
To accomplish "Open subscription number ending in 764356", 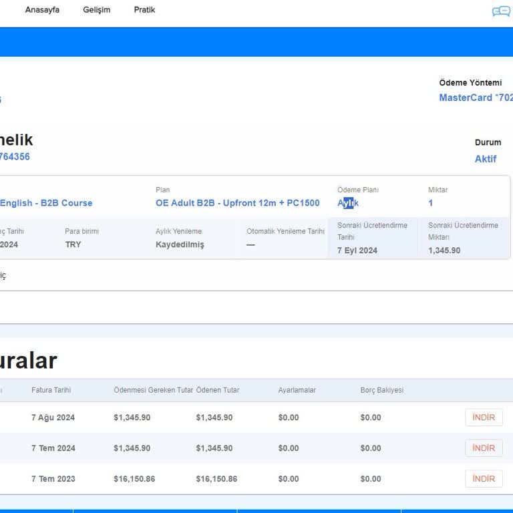I will 15,156.
